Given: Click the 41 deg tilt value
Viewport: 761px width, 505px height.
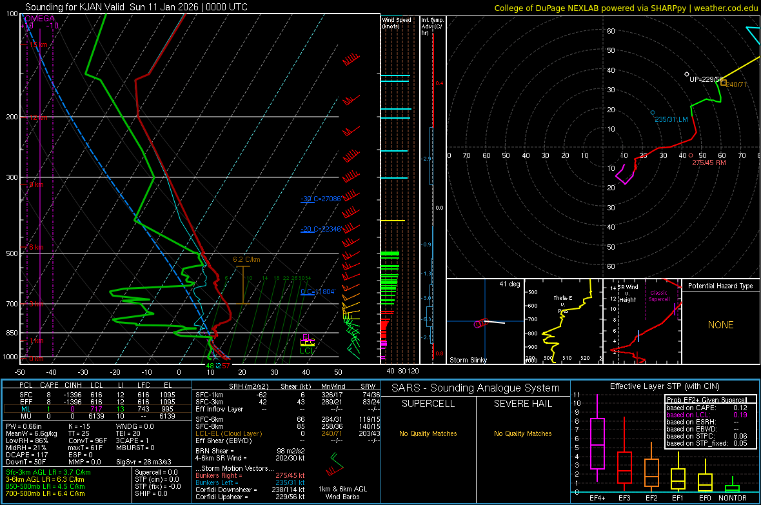Looking at the screenshot, I should pyautogui.click(x=509, y=284).
